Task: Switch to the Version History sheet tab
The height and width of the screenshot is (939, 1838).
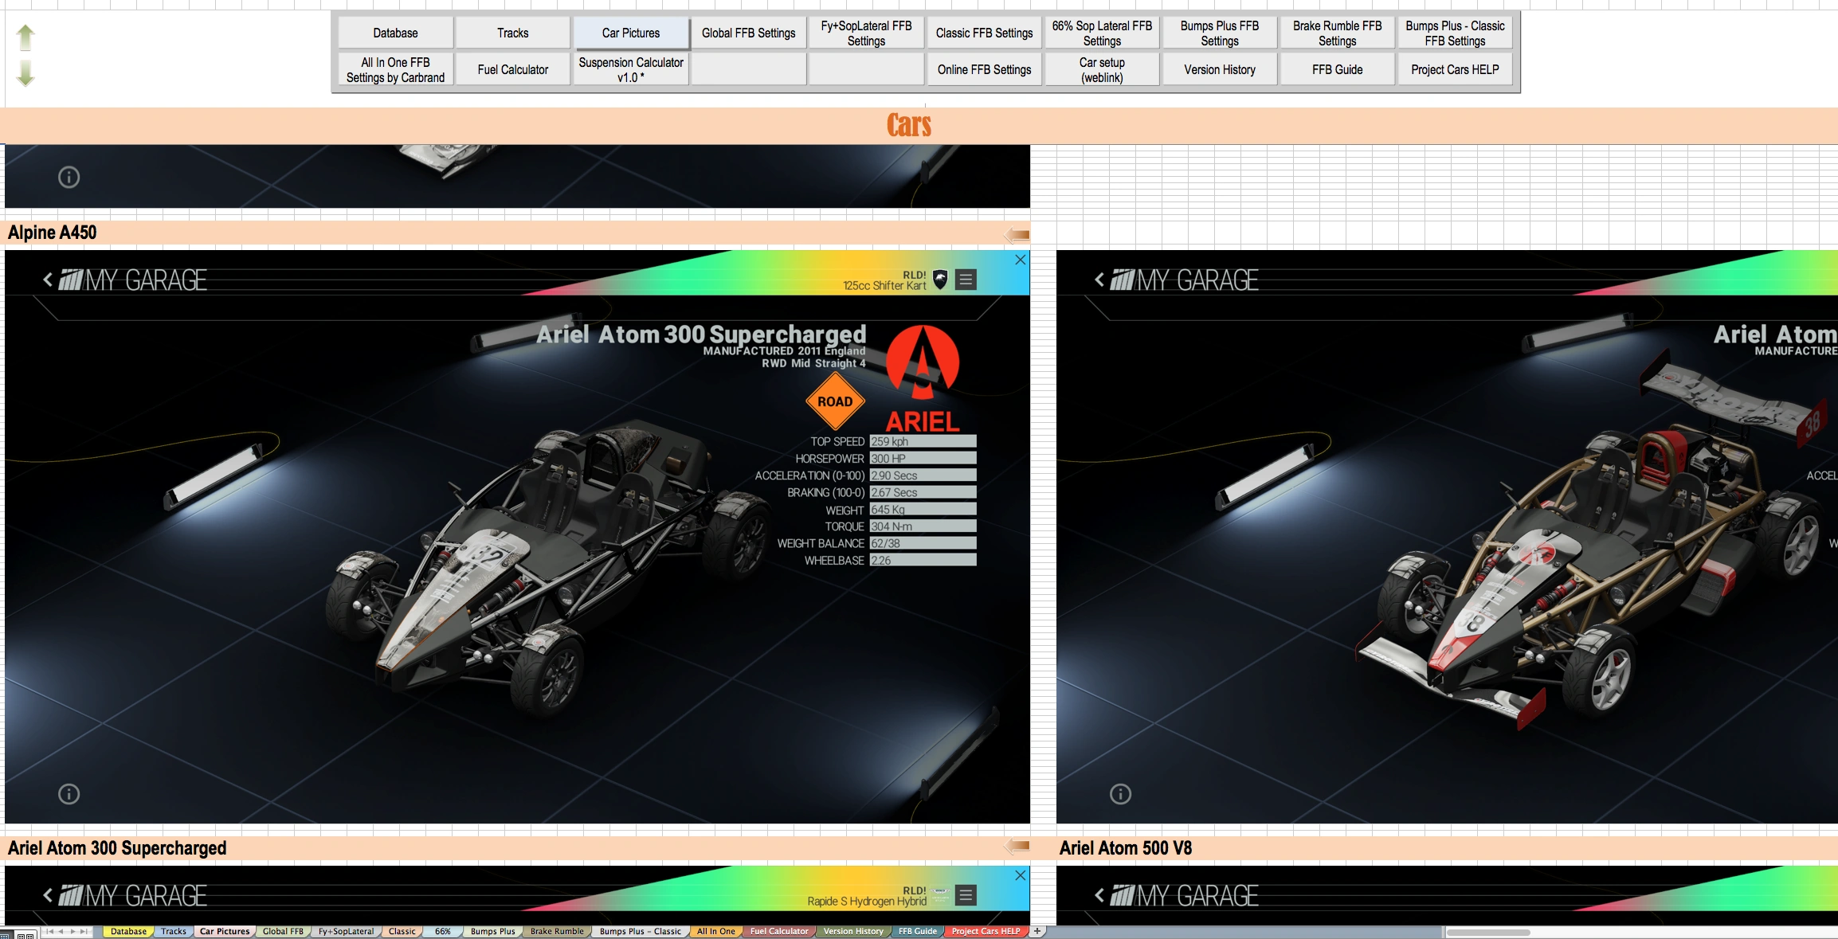Action: [x=852, y=931]
